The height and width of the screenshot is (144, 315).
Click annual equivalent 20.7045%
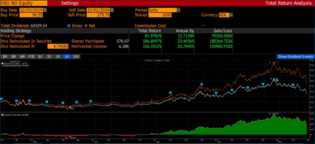point(186,46)
